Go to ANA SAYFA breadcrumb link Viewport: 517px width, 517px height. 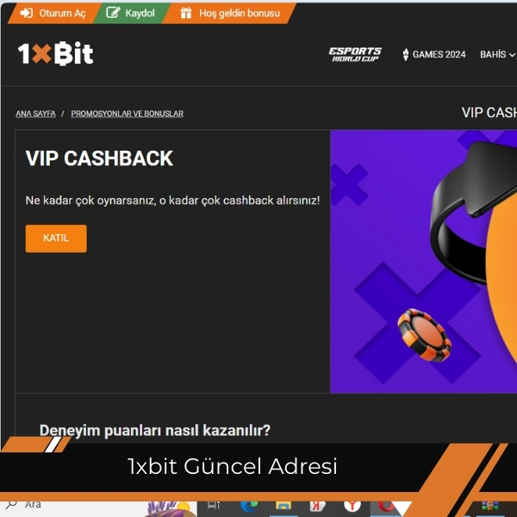(x=35, y=114)
